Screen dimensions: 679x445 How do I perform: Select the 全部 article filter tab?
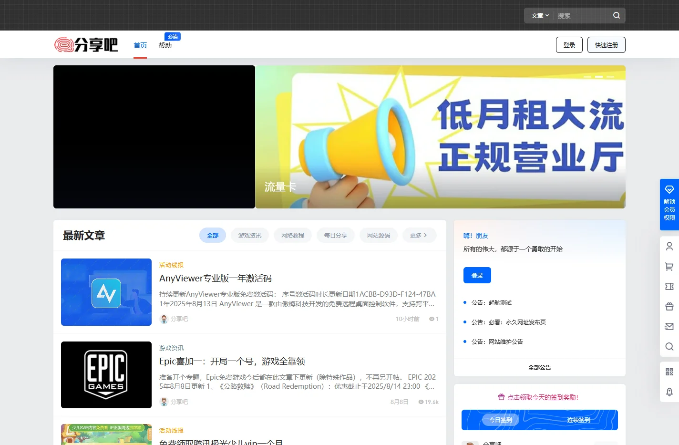pyautogui.click(x=213, y=235)
